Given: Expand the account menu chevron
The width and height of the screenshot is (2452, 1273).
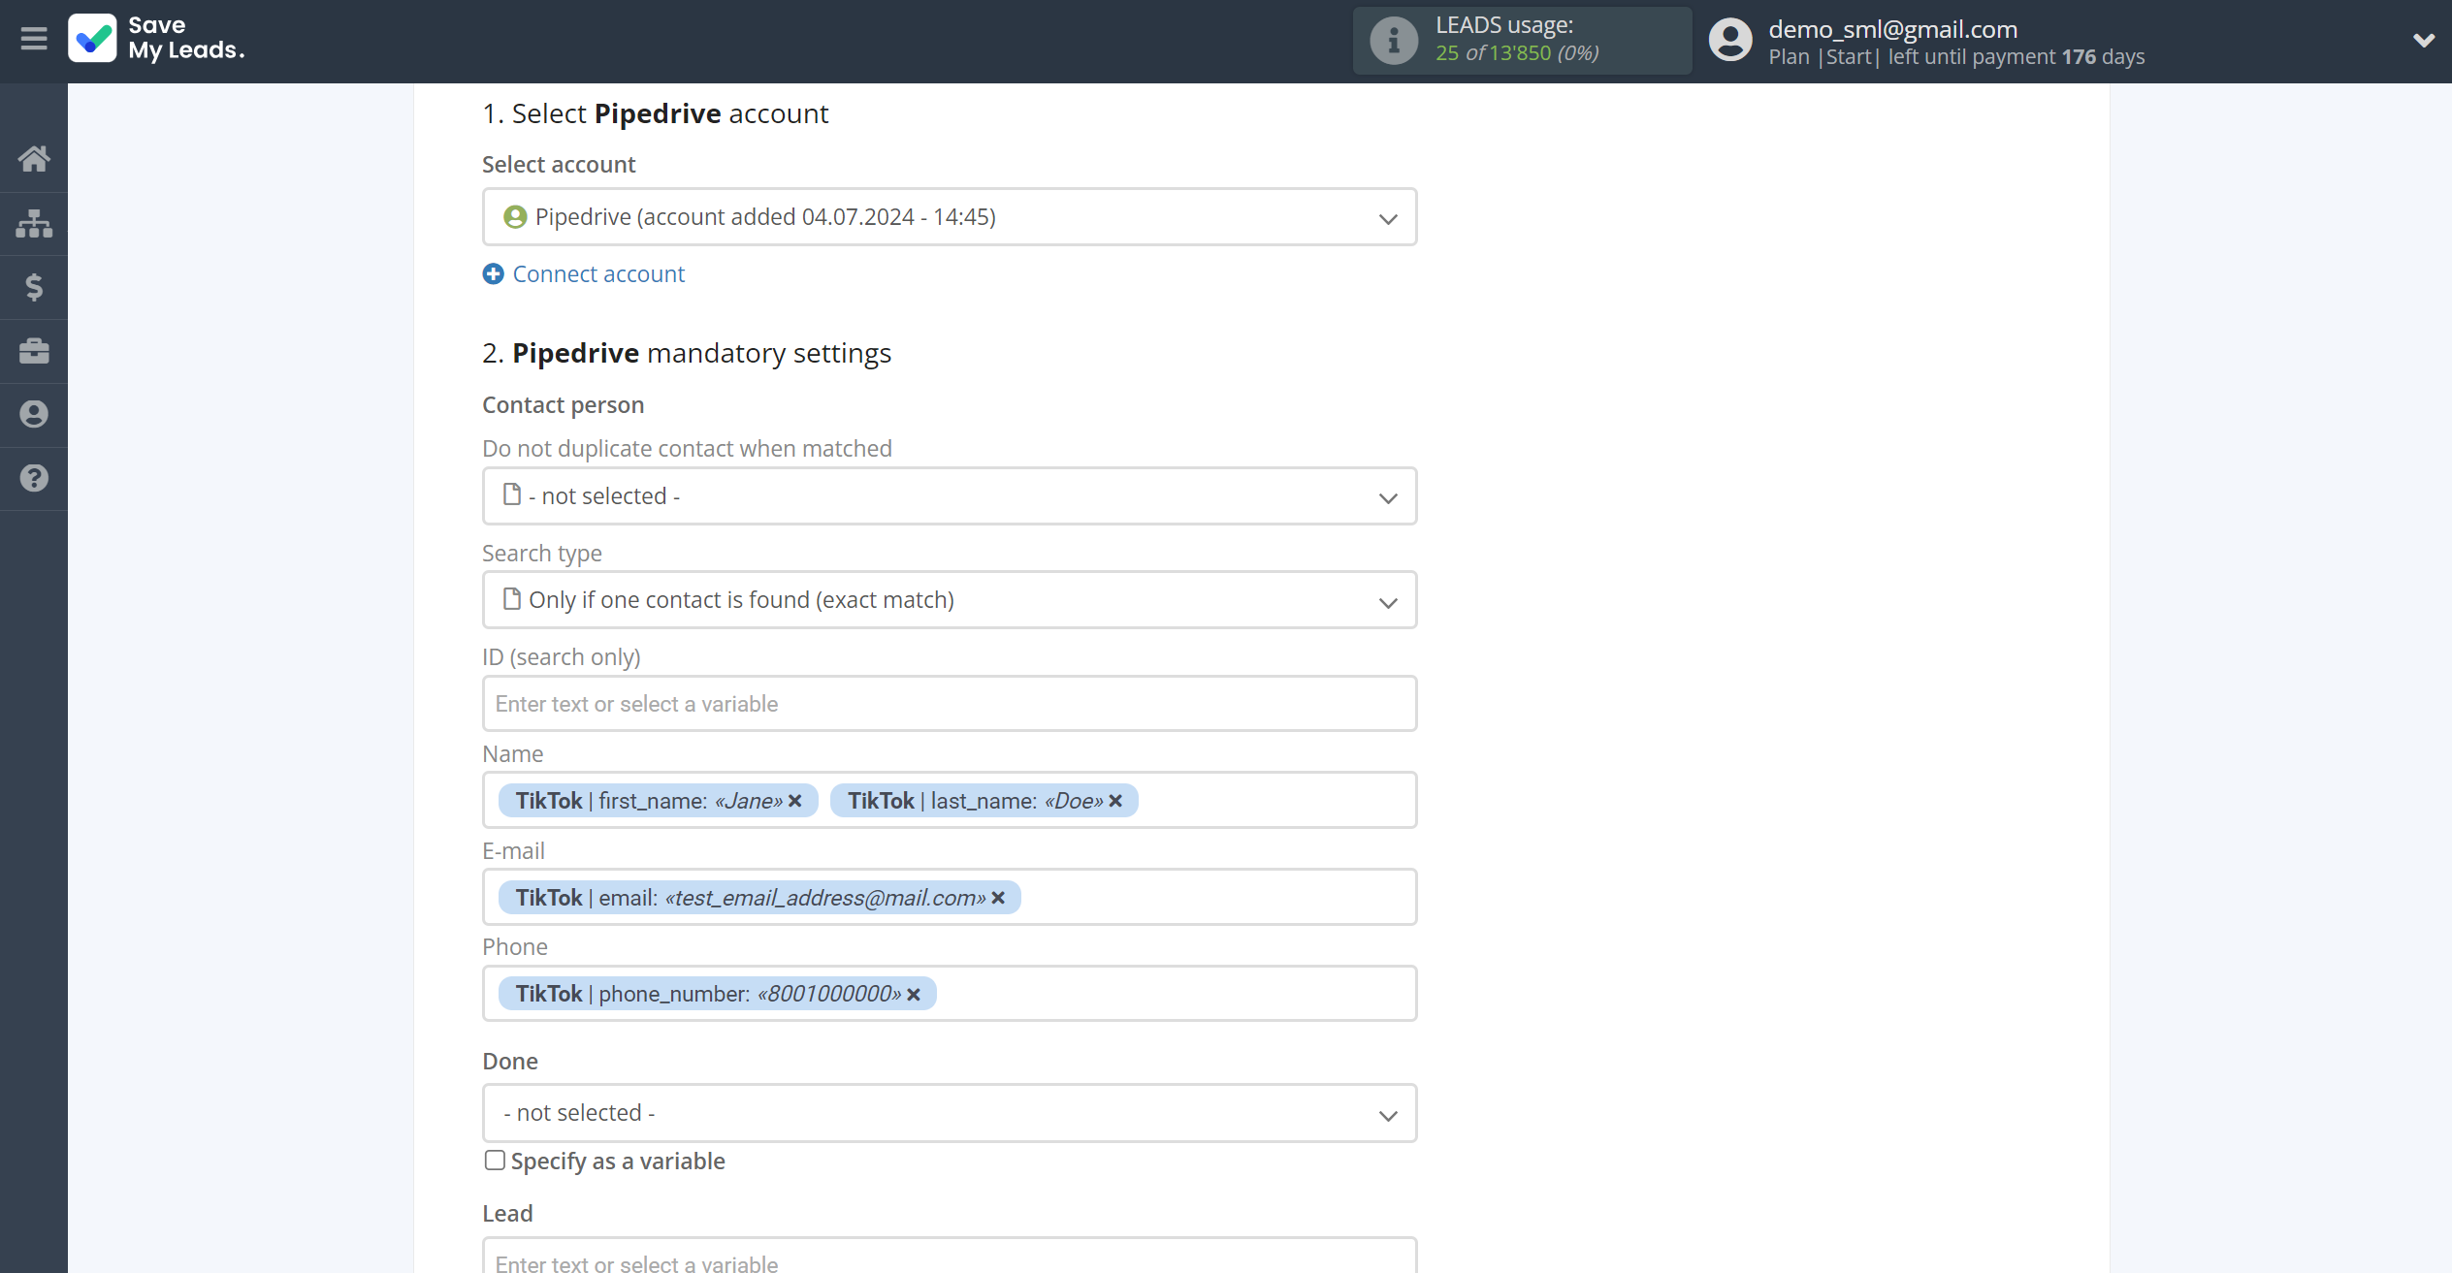Looking at the screenshot, I should (x=2423, y=40).
